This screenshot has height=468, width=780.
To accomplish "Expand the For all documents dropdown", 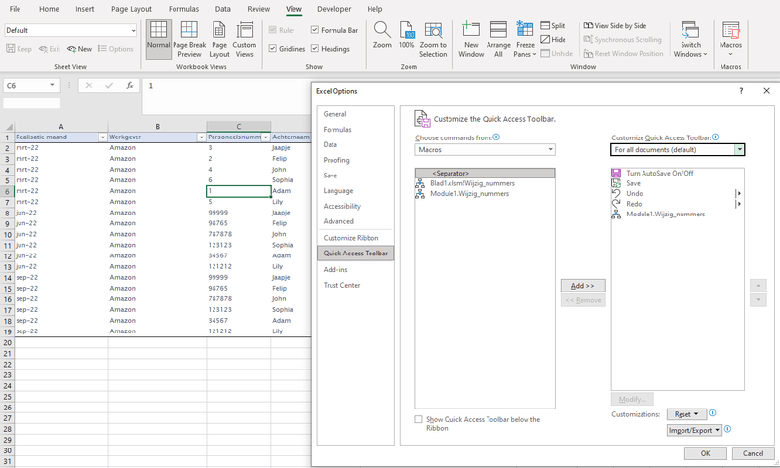I will (x=678, y=149).
